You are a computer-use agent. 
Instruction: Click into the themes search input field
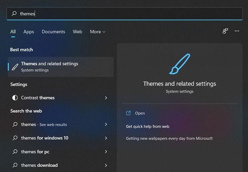(x=125, y=14)
